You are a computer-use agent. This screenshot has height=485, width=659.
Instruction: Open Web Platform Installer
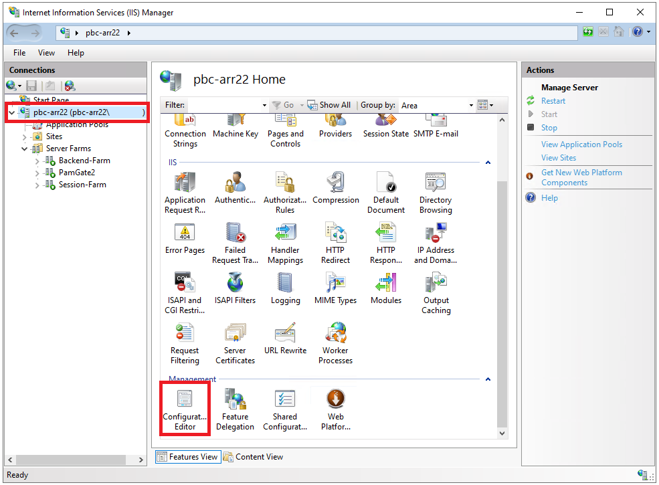click(x=335, y=410)
